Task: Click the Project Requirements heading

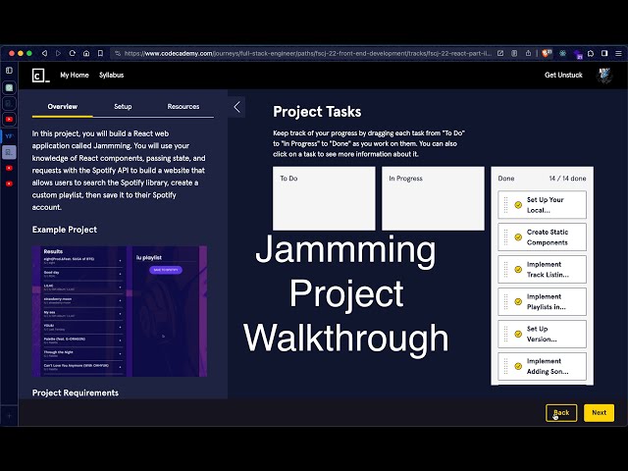Action: [76, 392]
